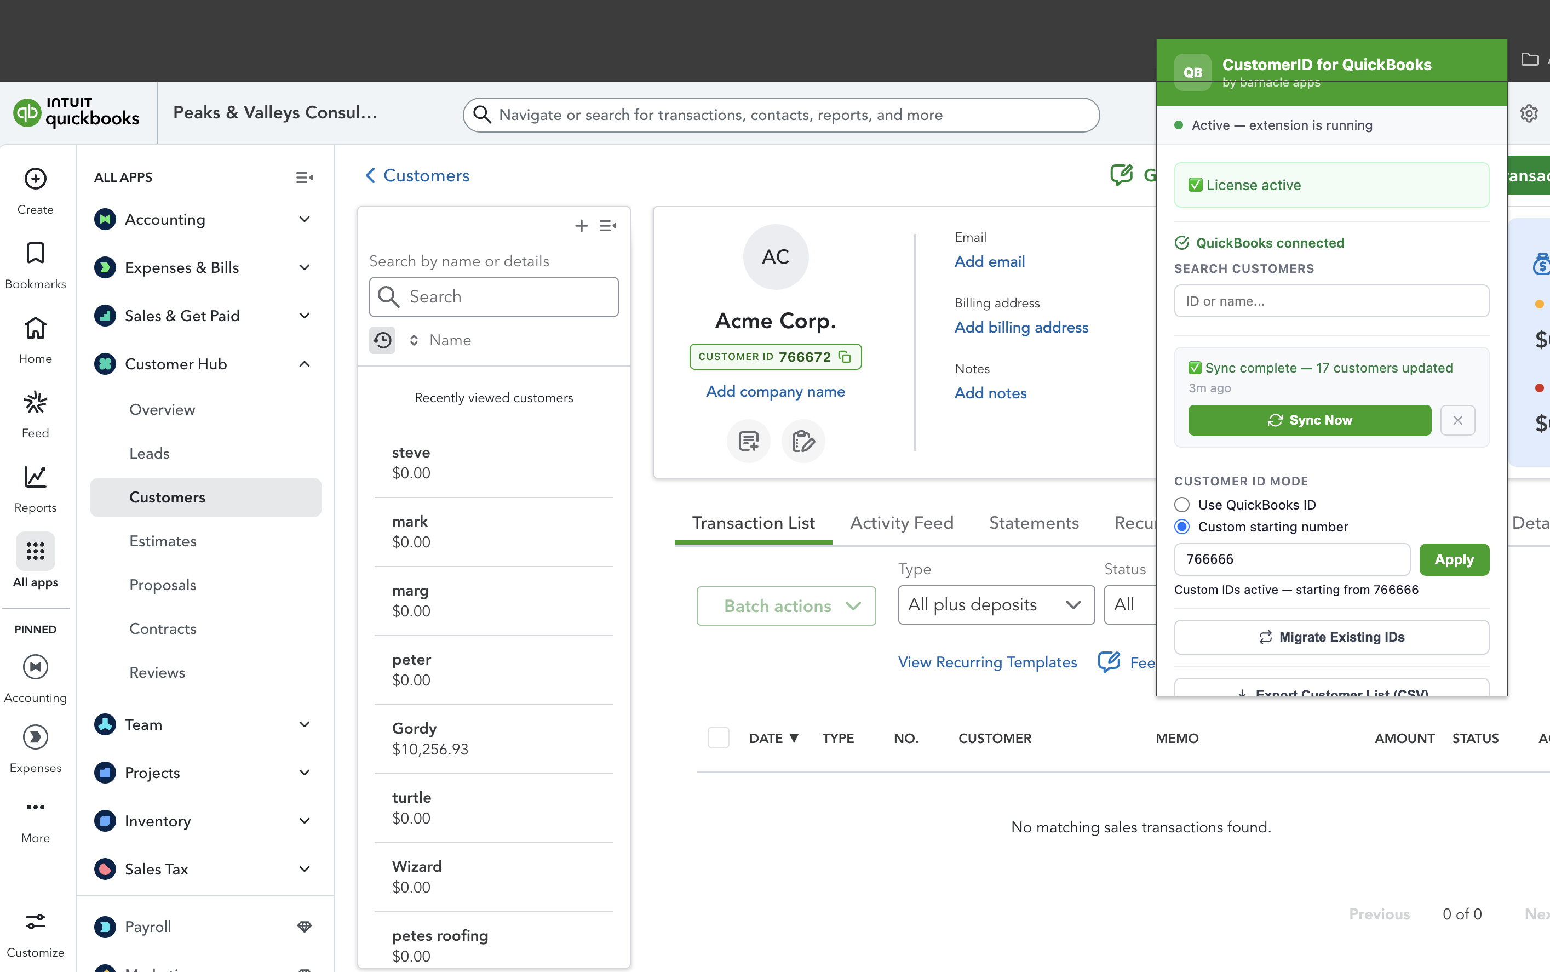Open Reports chart icon
Image resolution: width=1550 pixels, height=972 pixels.
(x=36, y=477)
